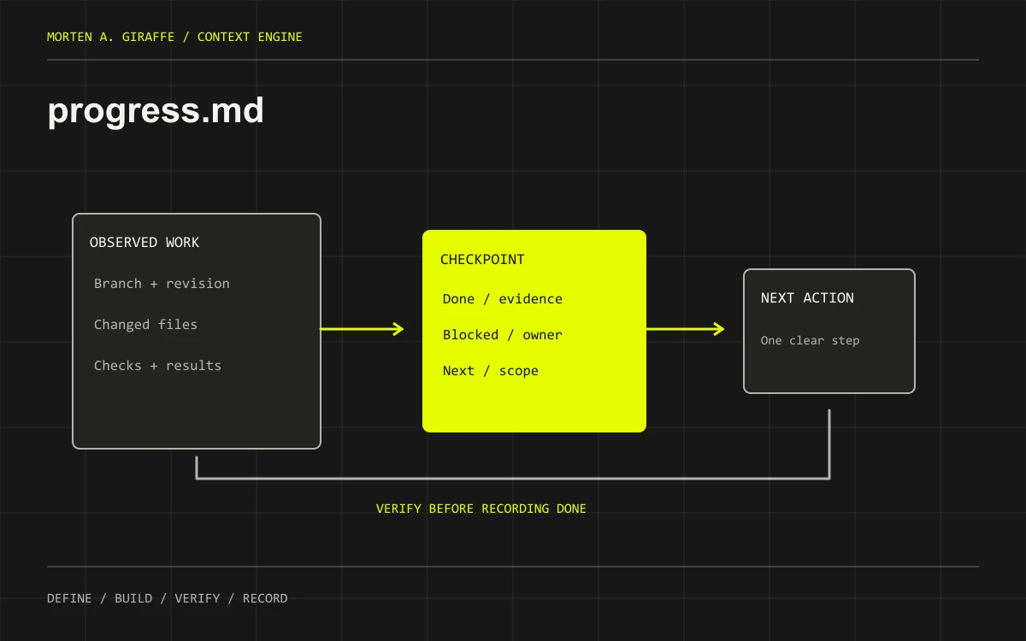
Task: Click the 'CHECKPOINT' heading in yellow box
Action: click(x=482, y=260)
